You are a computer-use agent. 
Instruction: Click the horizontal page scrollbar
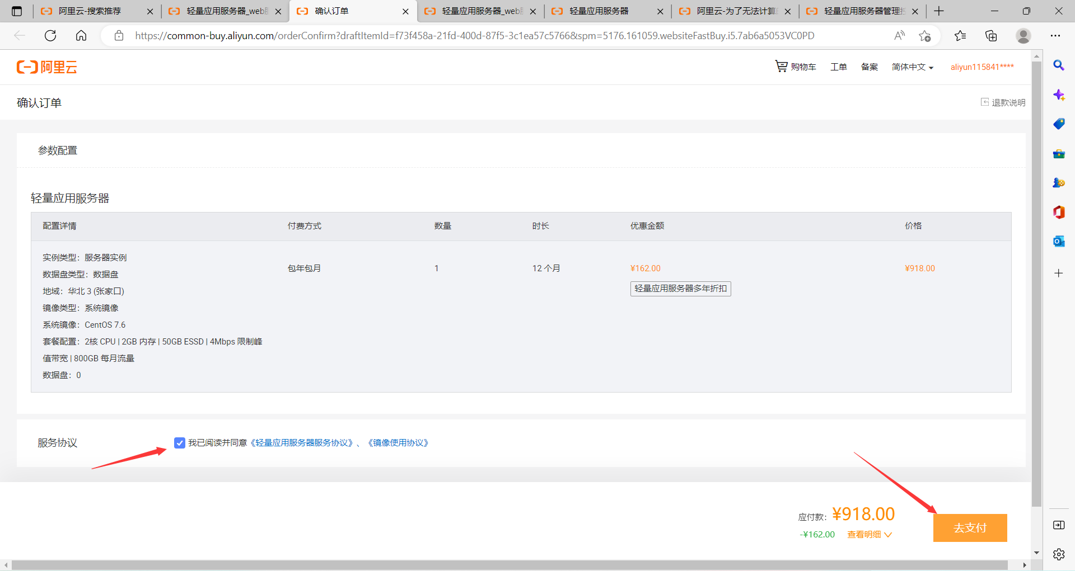point(510,565)
